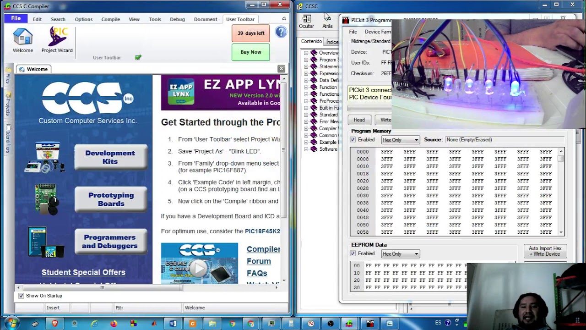Screen dimensions: 586x330
Task: Click the book icon beside Built-in Fu
Action: (314, 108)
